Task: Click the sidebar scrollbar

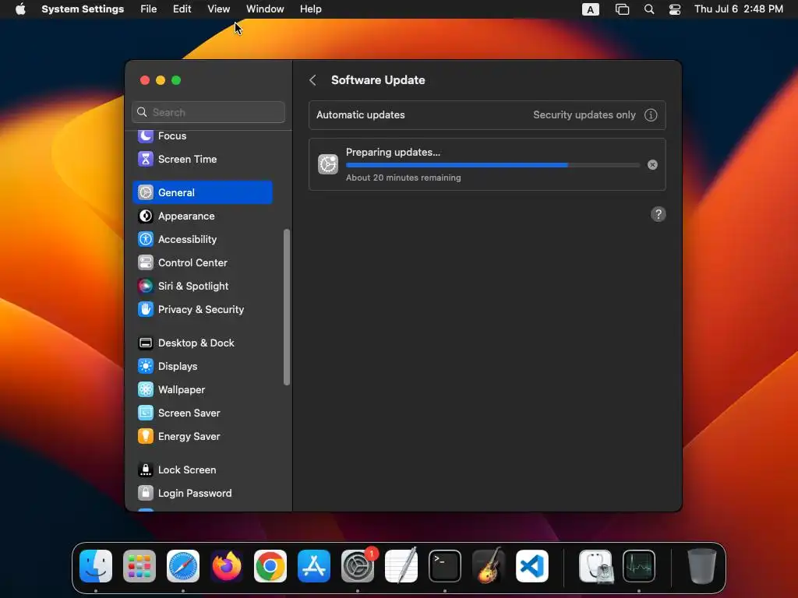Action: point(287,307)
